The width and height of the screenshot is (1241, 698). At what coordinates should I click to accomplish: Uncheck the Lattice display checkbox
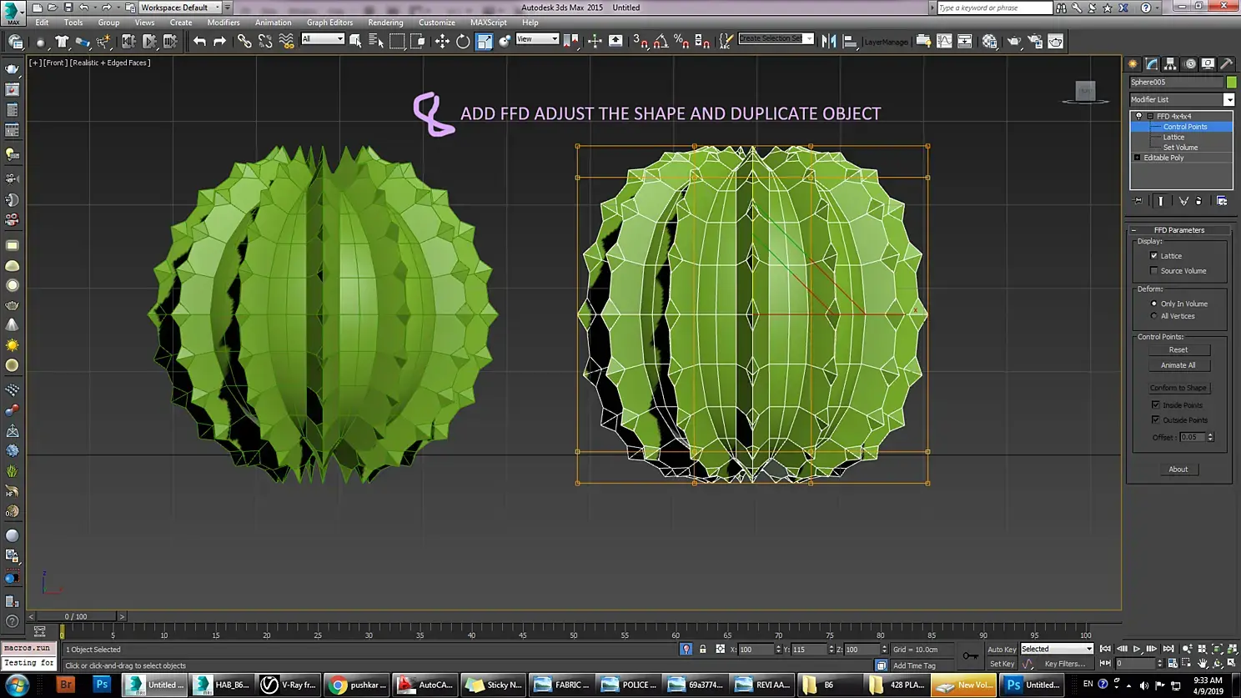tap(1154, 256)
